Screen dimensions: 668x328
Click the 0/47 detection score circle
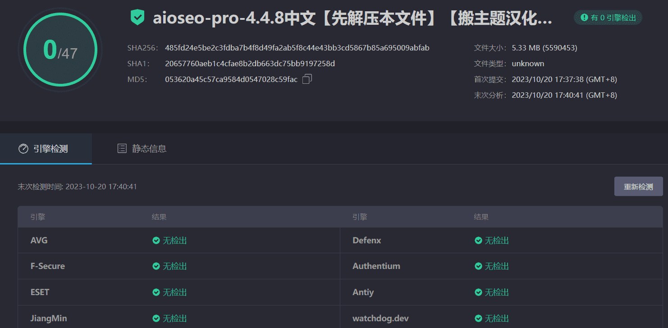click(60, 50)
